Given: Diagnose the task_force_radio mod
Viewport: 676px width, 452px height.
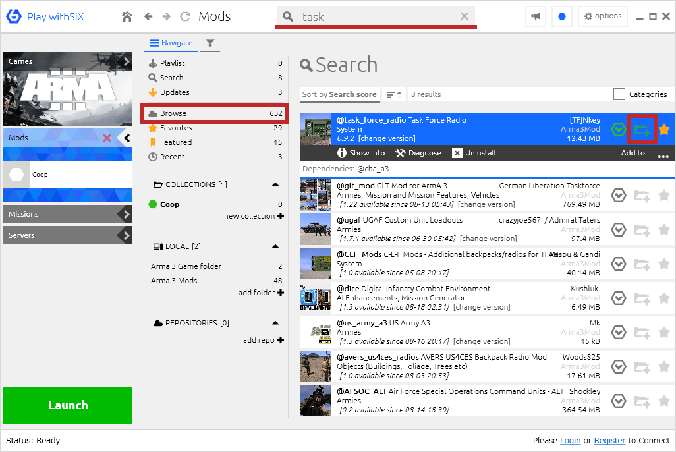Looking at the screenshot, I should (418, 153).
